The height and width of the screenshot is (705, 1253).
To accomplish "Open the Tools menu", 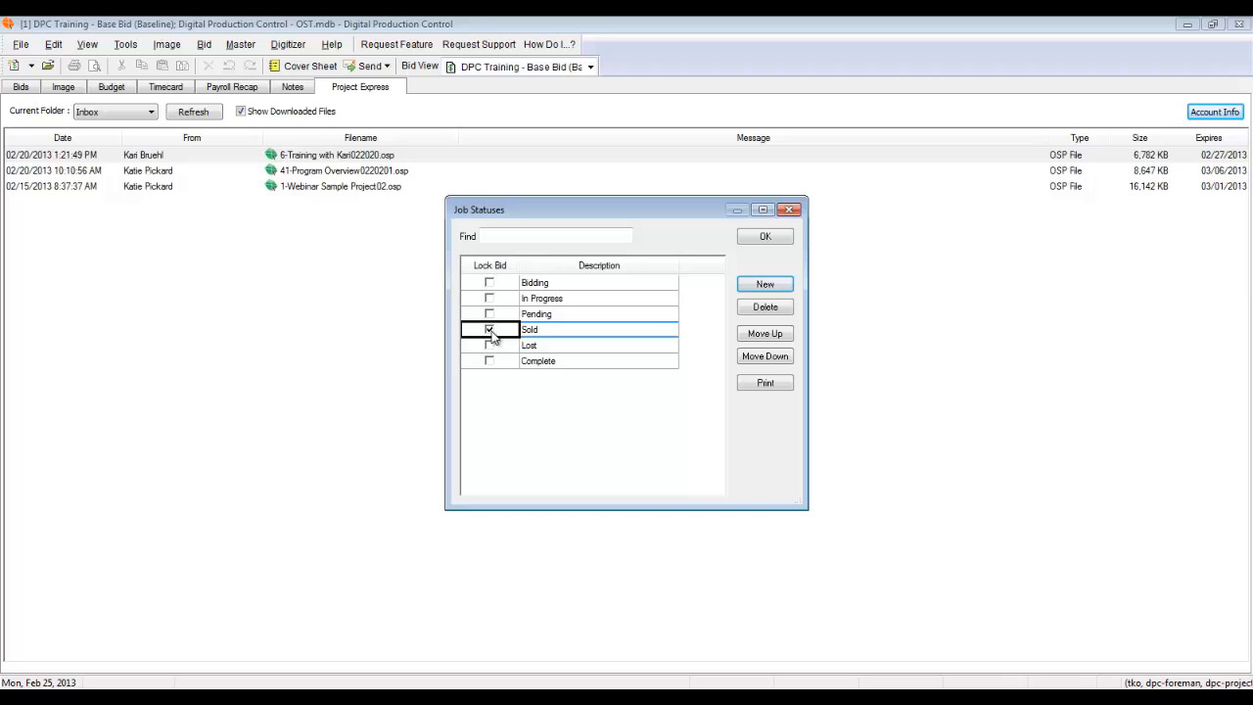I will pyautogui.click(x=125, y=44).
